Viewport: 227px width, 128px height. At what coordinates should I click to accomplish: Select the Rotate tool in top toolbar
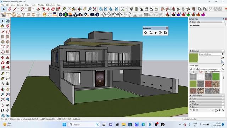[x=53, y=9]
